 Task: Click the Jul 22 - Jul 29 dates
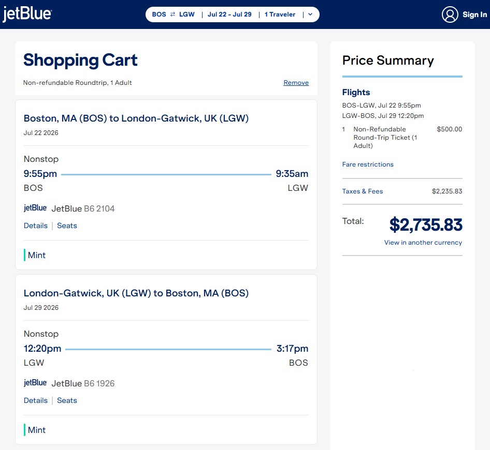[x=229, y=14]
